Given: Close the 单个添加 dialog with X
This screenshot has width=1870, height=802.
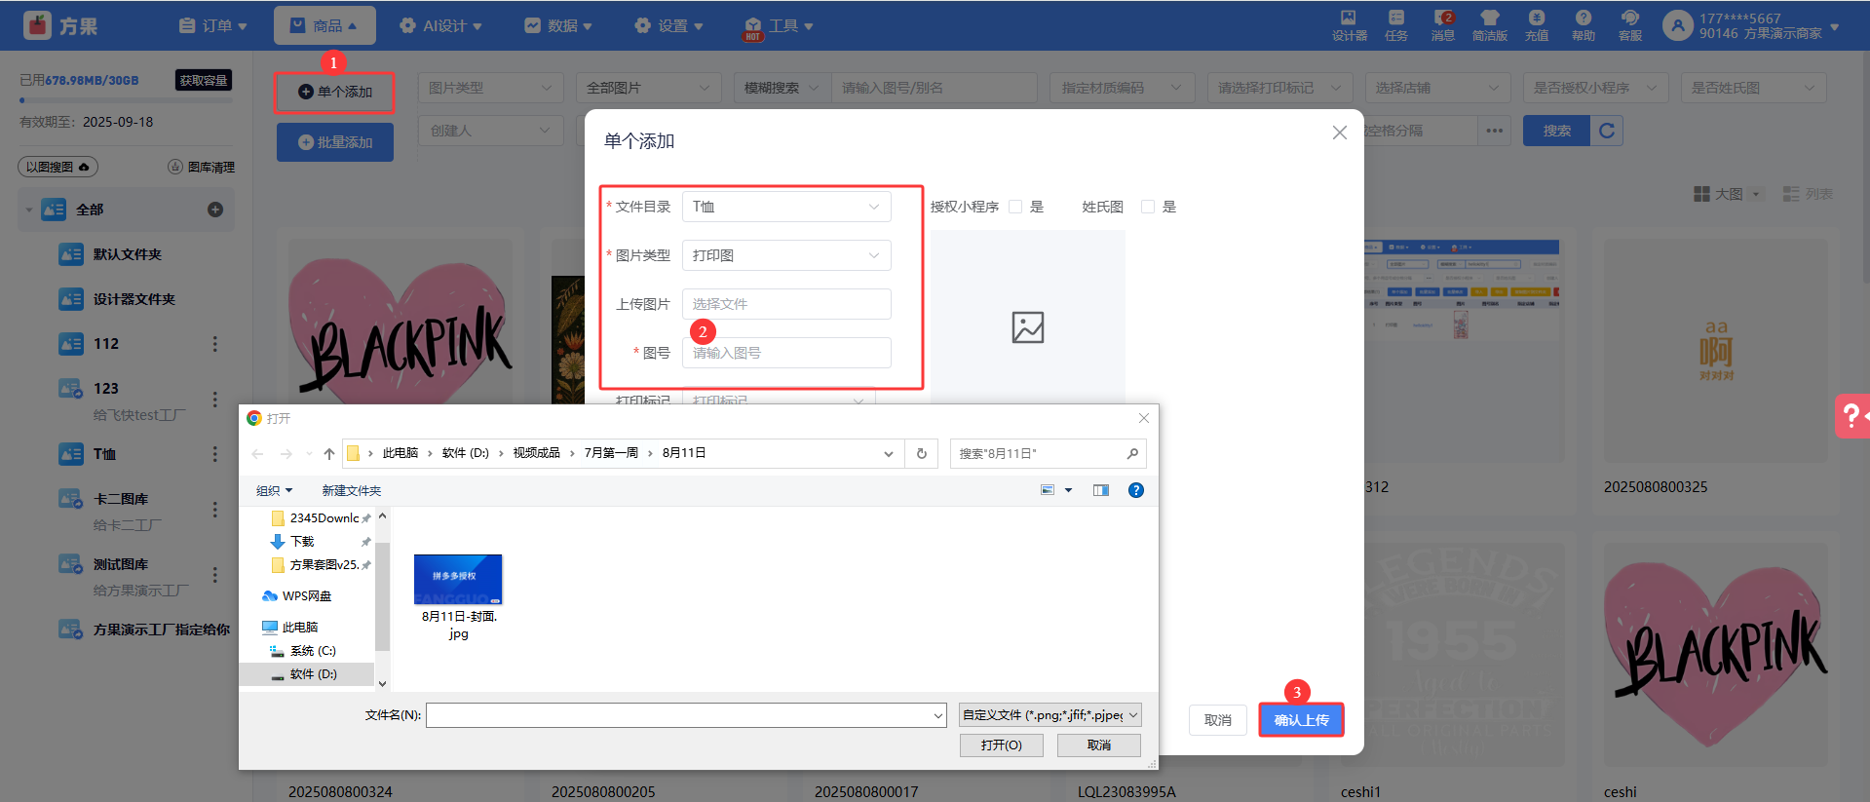Looking at the screenshot, I should pyautogui.click(x=1340, y=133).
